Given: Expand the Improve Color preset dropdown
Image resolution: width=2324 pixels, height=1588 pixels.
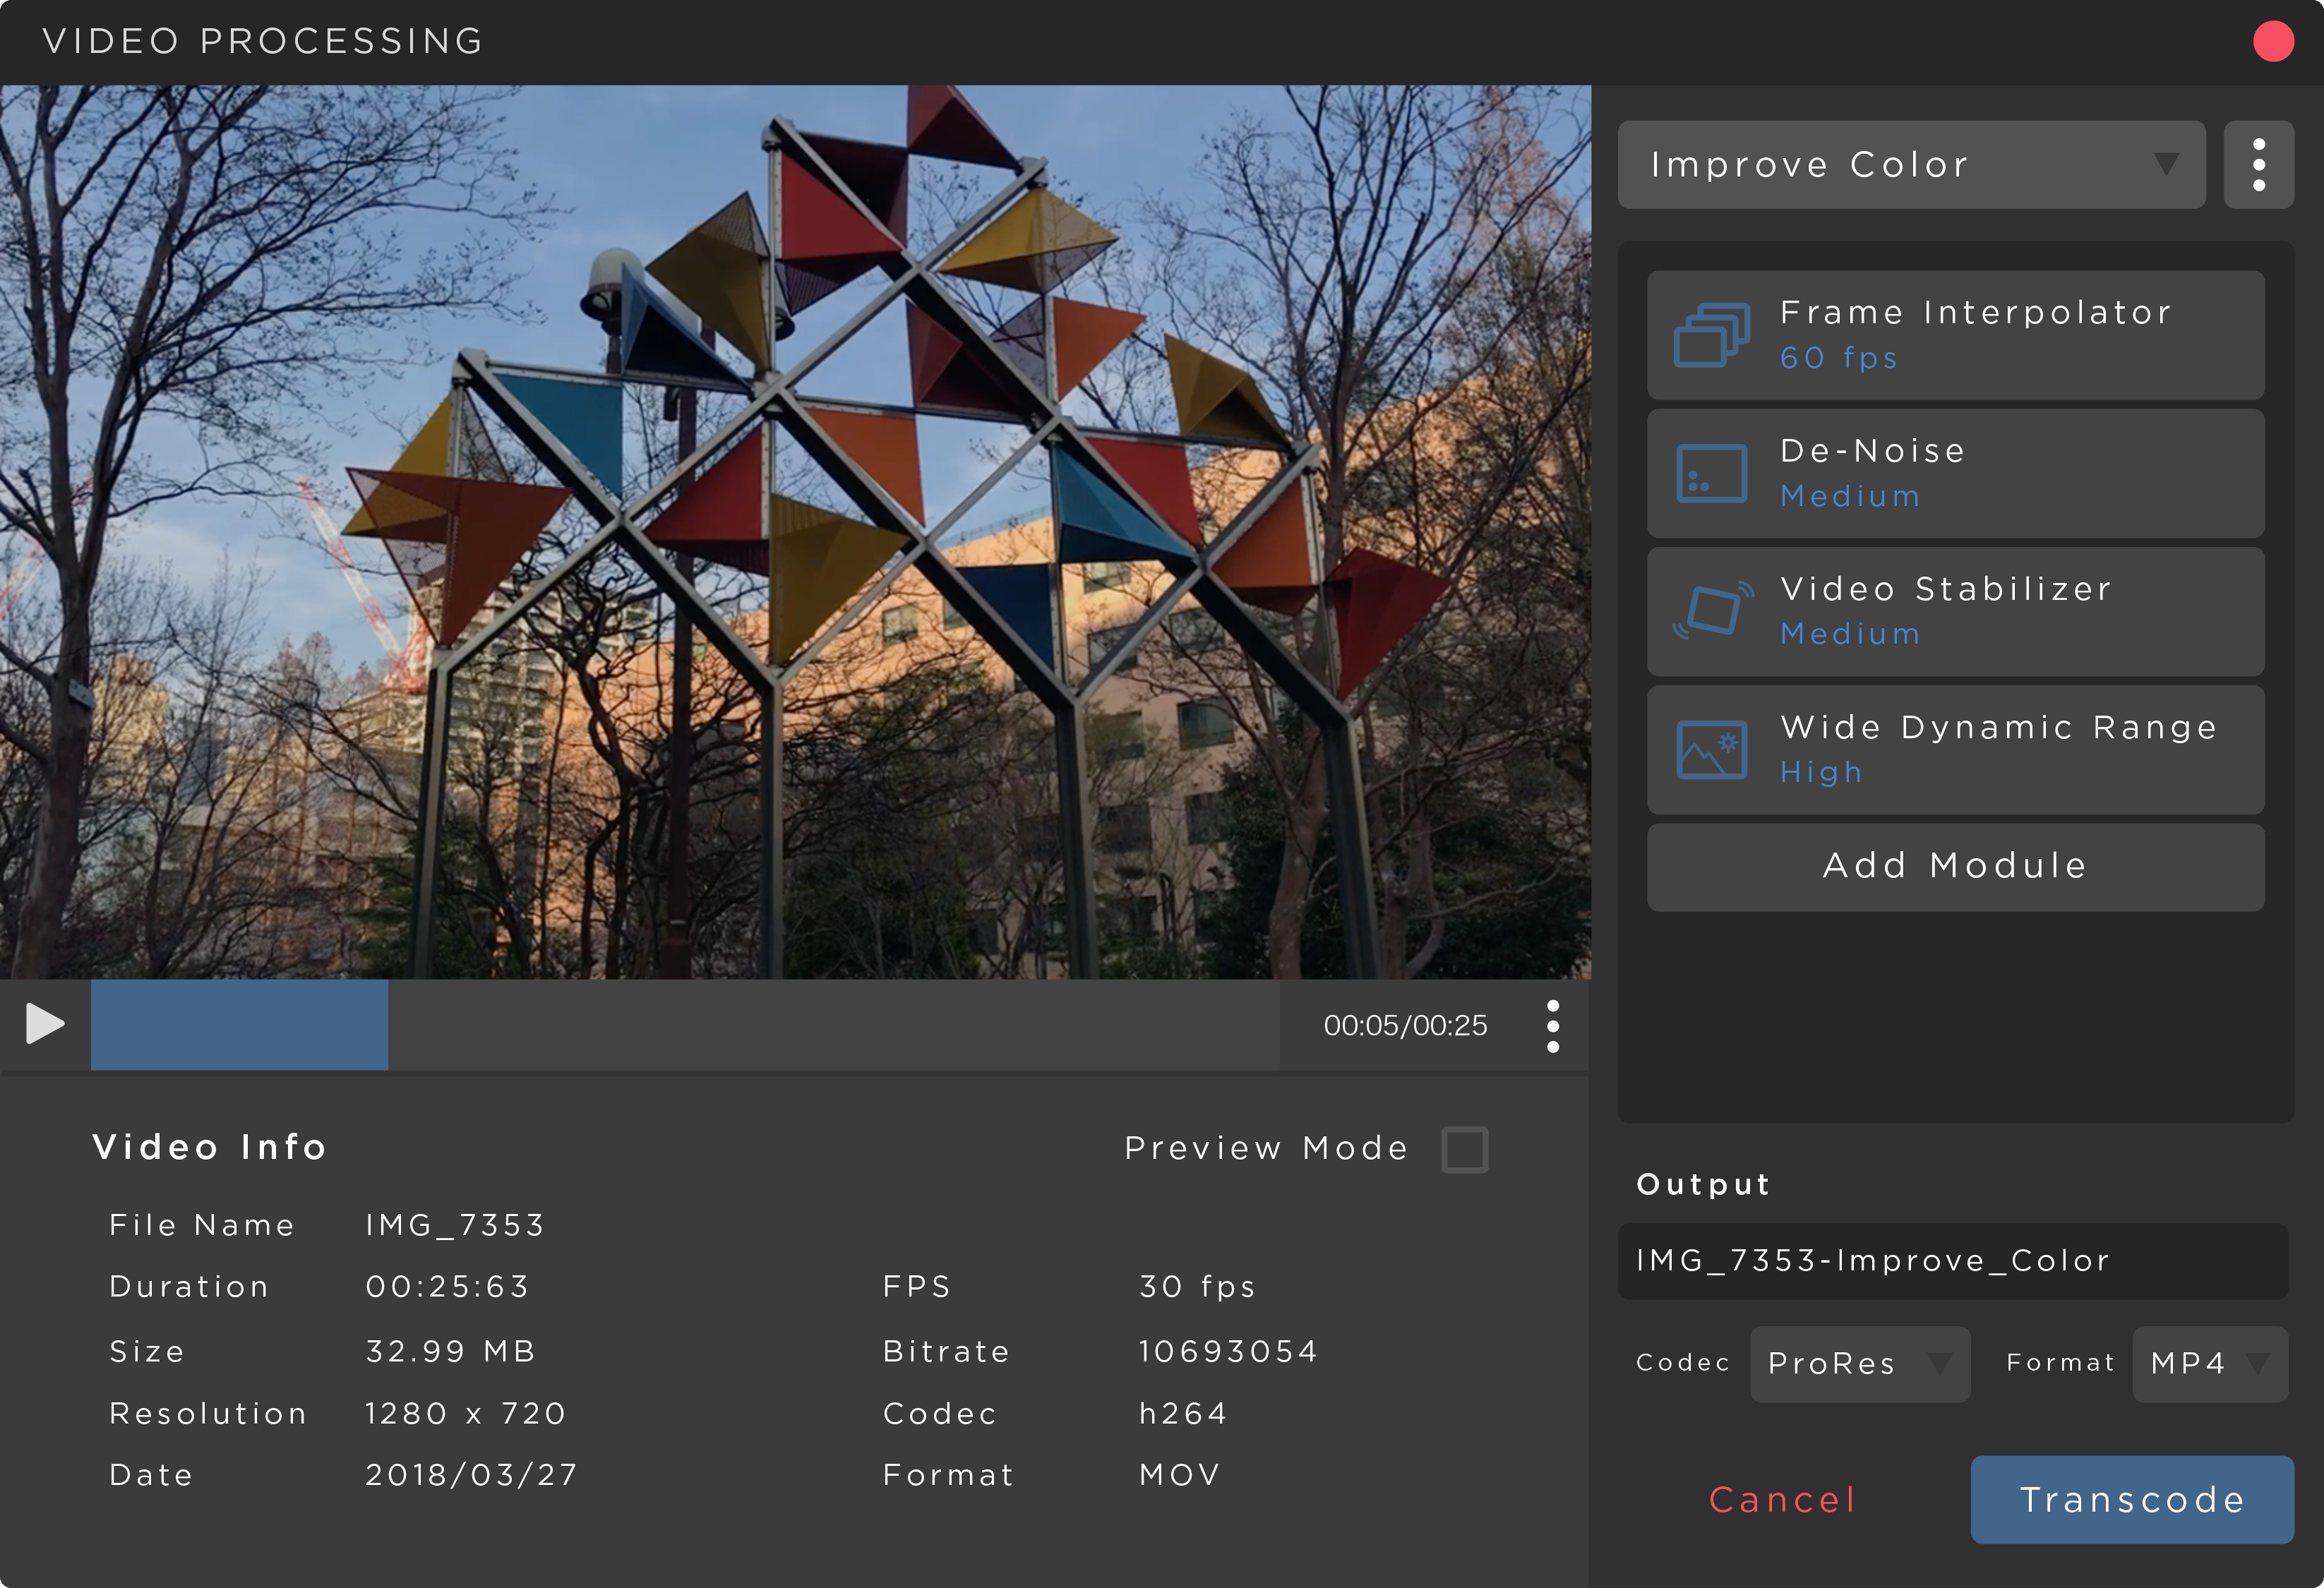Looking at the screenshot, I should 1911,165.
